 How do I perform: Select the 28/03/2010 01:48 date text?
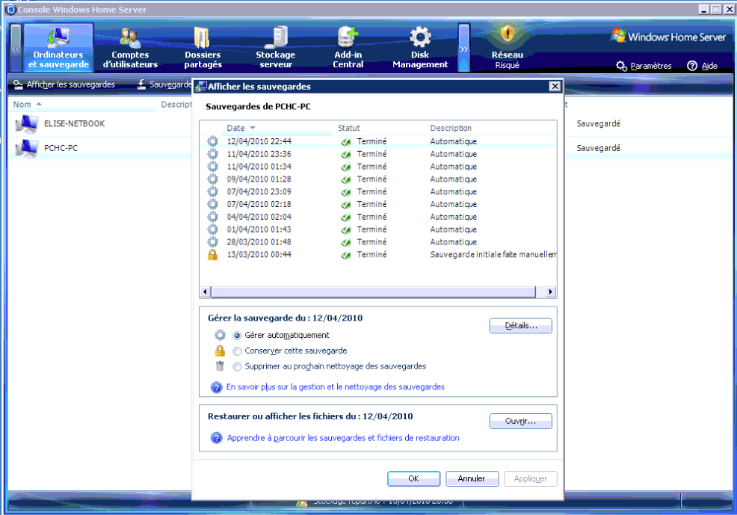pos(259,242)
